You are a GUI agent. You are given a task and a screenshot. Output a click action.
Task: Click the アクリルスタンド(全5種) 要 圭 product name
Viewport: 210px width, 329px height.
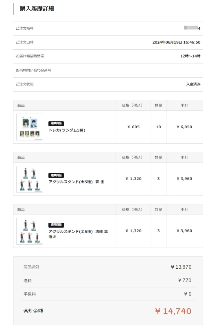click(x=76, y=182)
